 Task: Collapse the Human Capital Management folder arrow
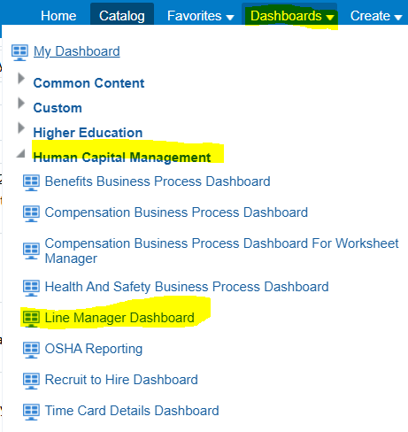[x=20, y=153]
